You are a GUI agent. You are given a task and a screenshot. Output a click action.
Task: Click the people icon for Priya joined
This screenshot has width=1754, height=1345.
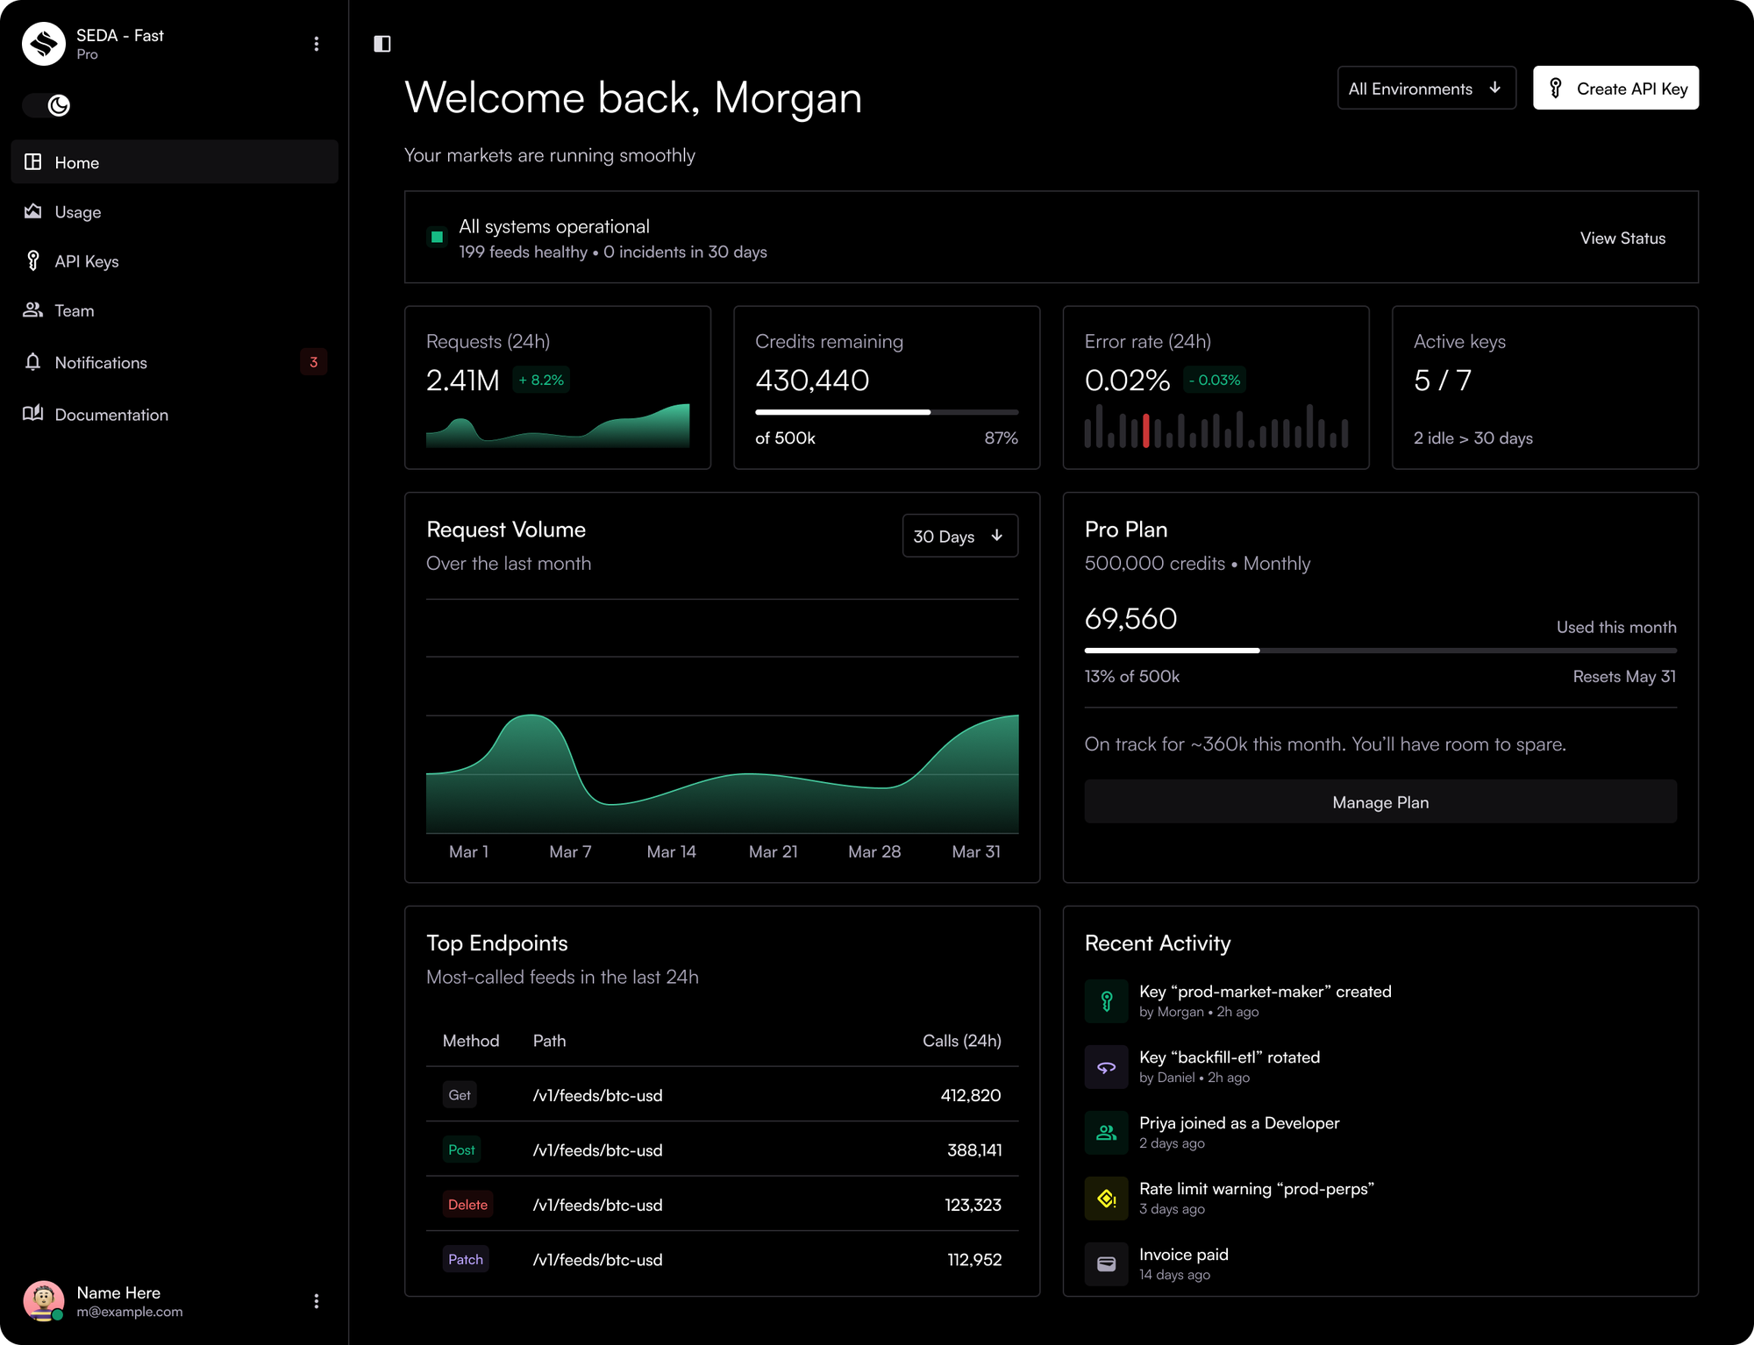pyautogui.click(x=1107, y=1132)
